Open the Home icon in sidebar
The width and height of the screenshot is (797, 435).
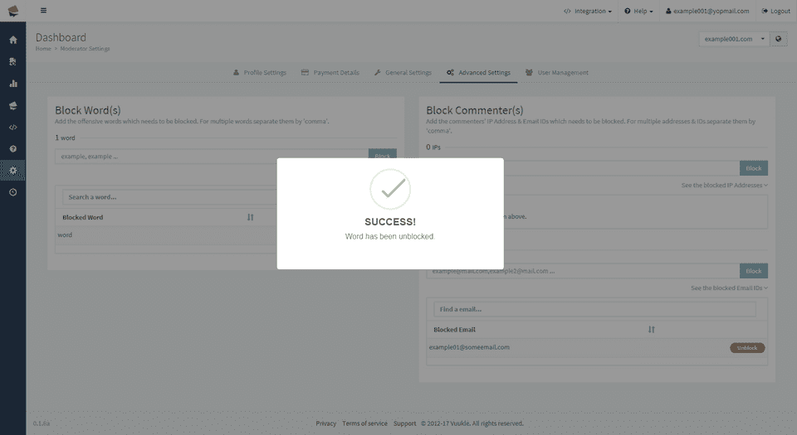(13, 40)
